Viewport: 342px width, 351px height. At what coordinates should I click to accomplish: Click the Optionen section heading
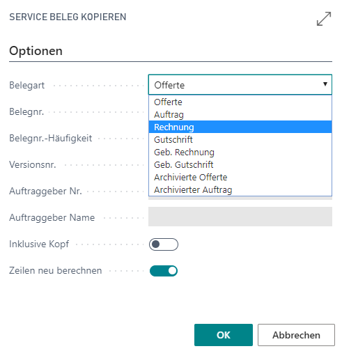(36, 51)
